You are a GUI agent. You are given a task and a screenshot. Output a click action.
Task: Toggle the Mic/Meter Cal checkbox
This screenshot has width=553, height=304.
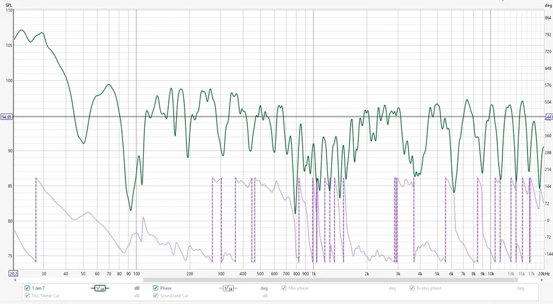coord(27,295)
